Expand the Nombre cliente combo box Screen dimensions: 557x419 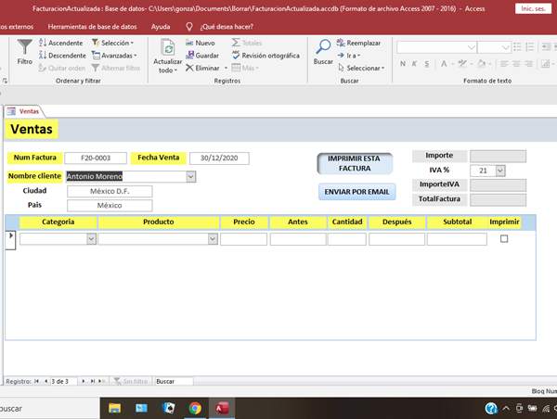pos(190,176)
